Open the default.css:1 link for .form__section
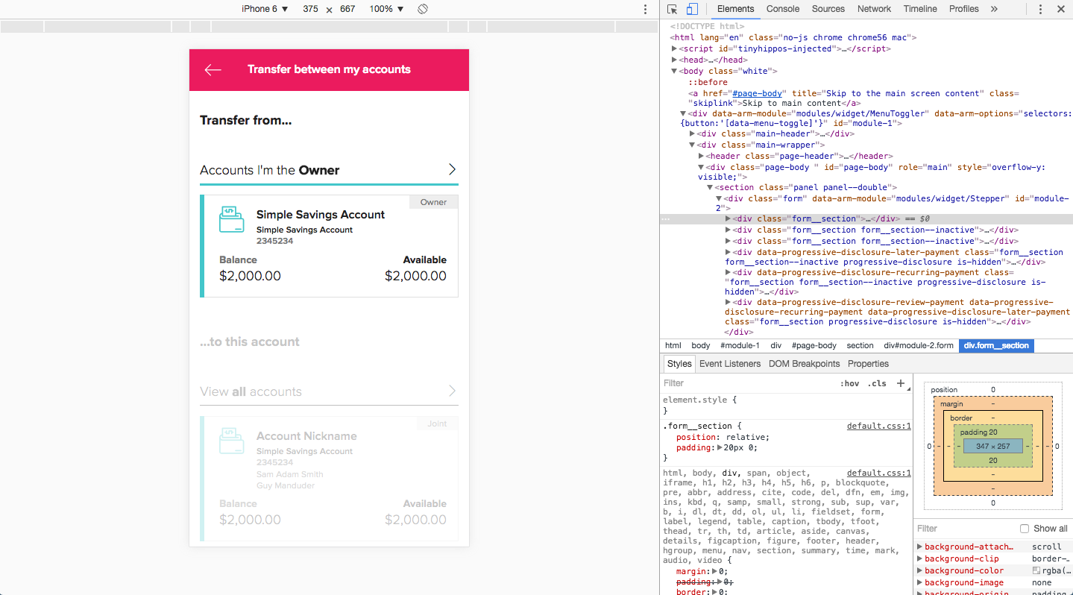The image size is (1073, 595). click(x=878, y=426)
